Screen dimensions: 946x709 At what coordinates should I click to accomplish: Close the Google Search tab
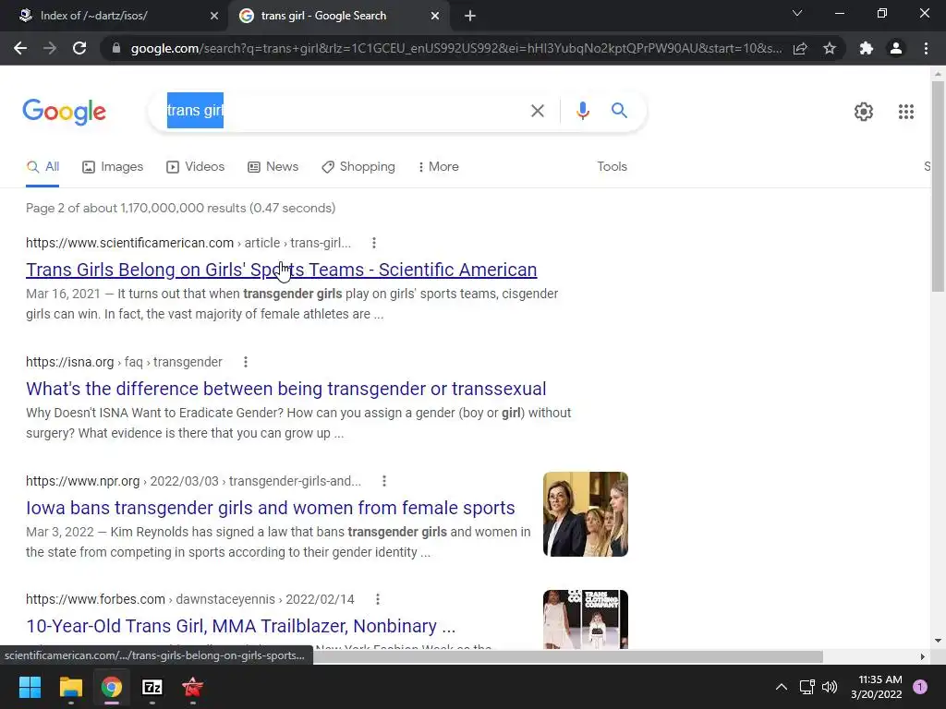pos(435,16)
